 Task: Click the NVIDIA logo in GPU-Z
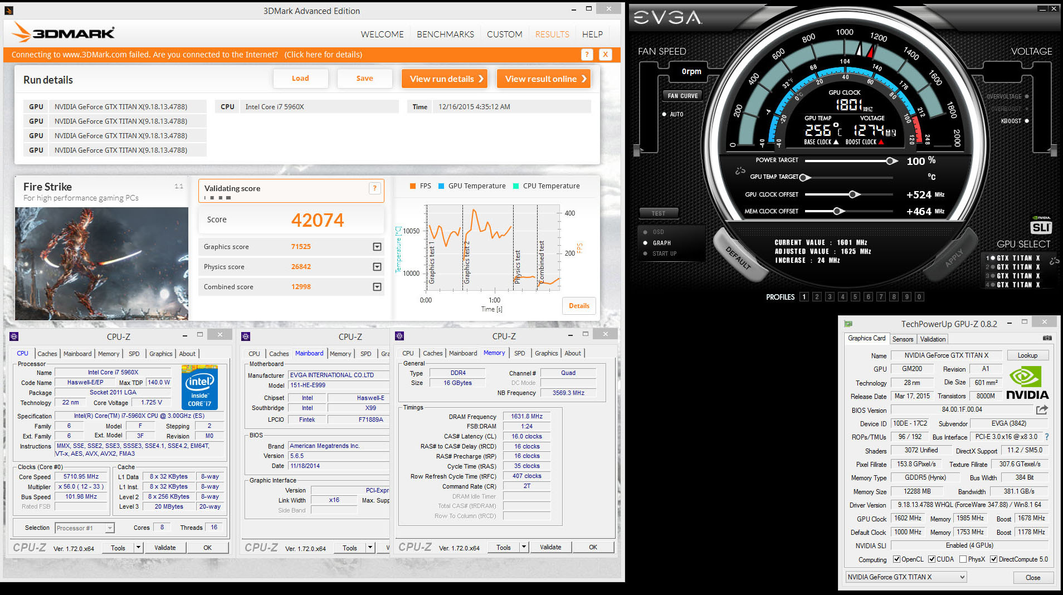tap(1027, 383)
